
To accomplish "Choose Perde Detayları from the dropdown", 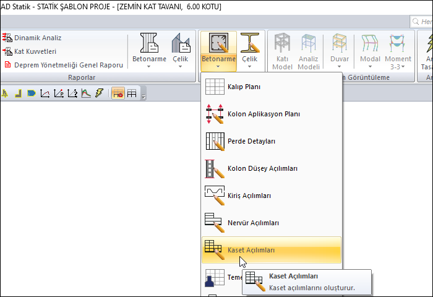I will click(272, 141).
